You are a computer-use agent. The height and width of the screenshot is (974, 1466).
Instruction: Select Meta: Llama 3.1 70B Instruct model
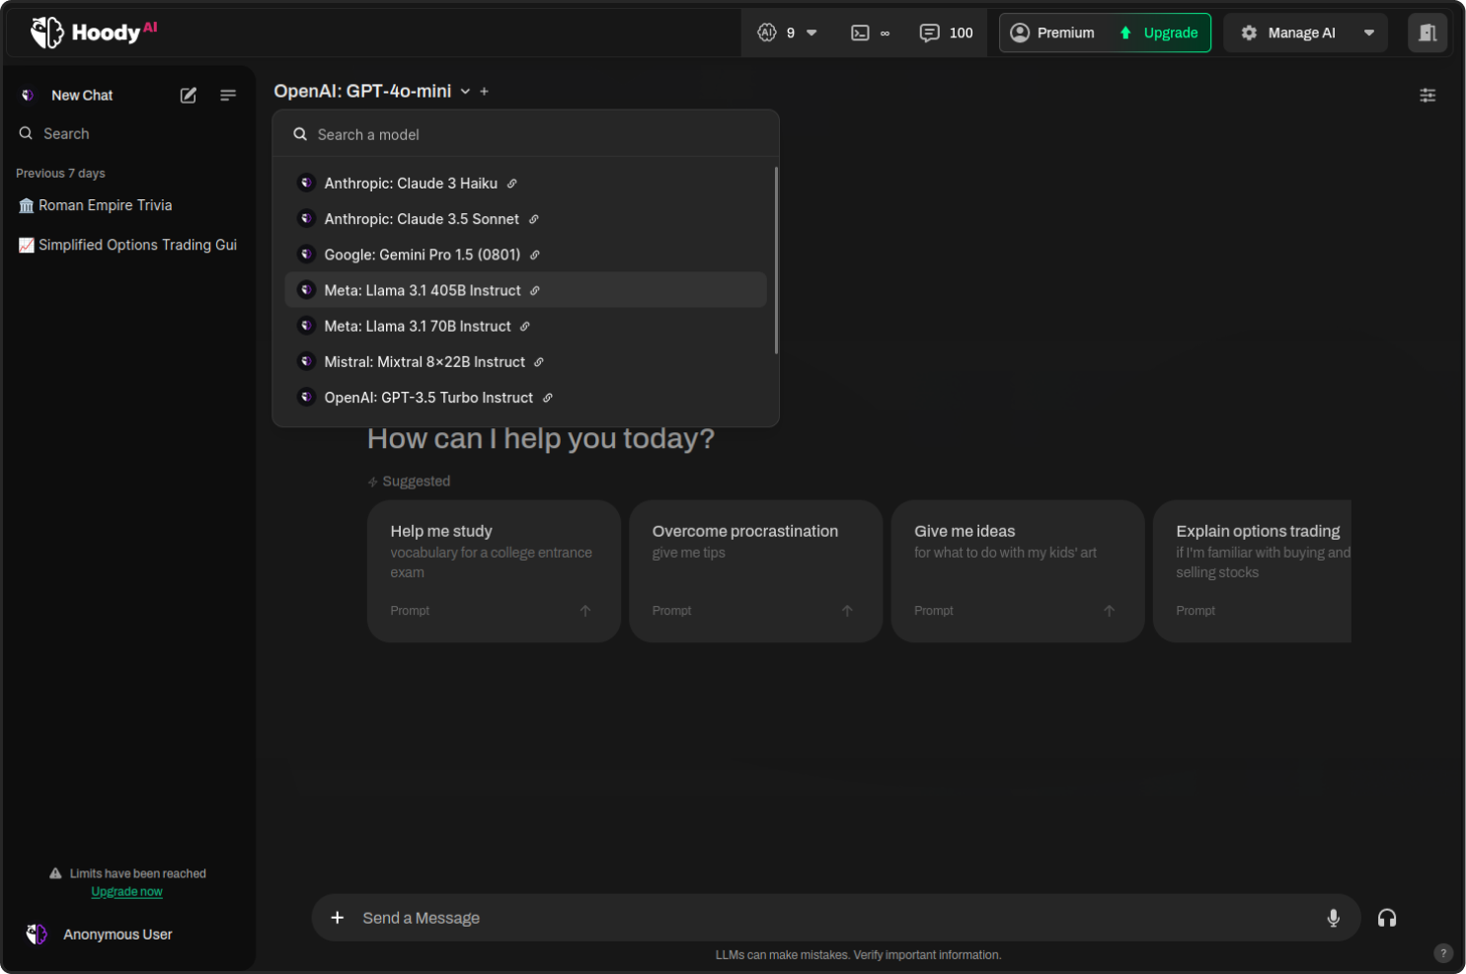pyautogui.click(x=525, y=326)
